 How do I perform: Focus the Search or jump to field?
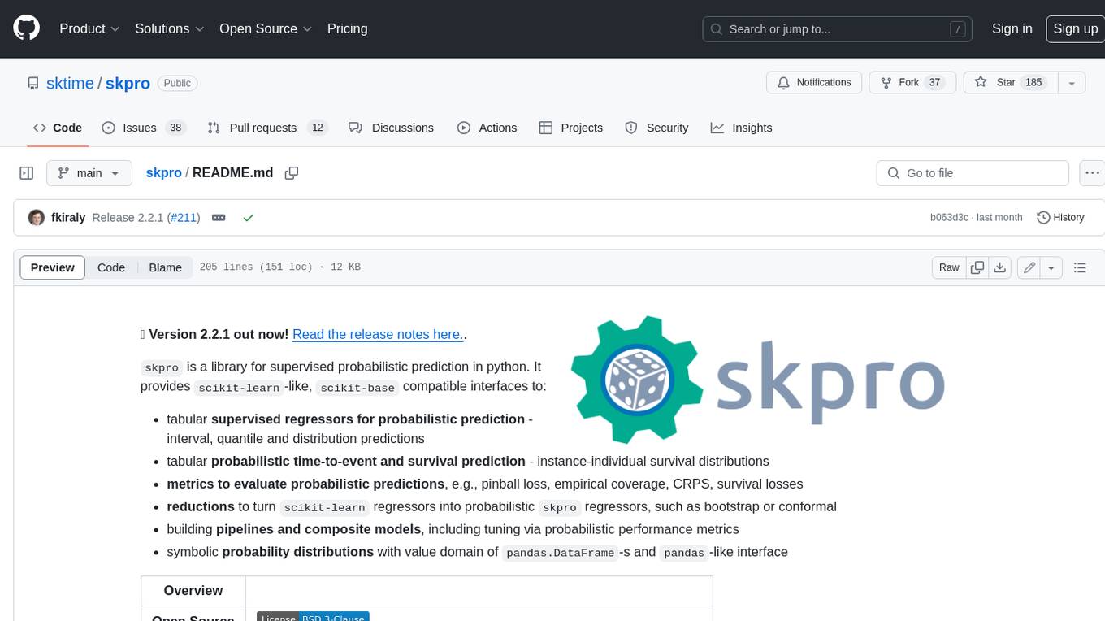point(838,29)
